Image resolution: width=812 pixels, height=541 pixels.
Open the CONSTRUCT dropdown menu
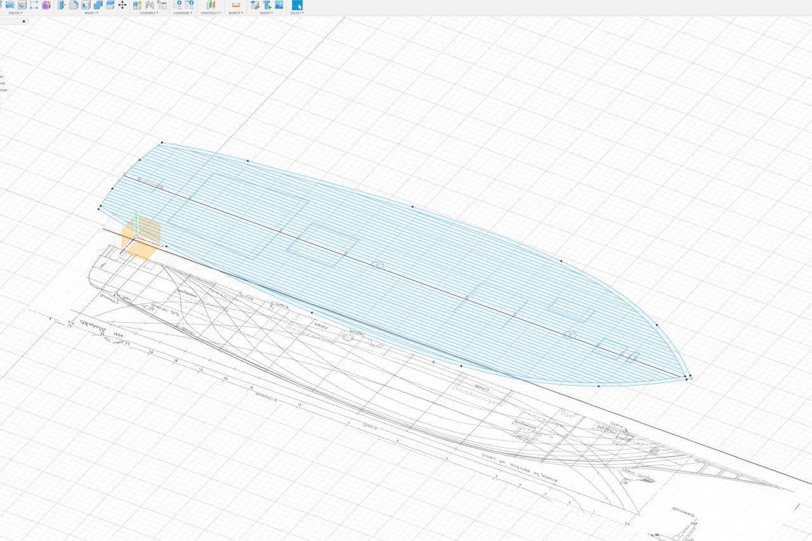pos(211,13)
